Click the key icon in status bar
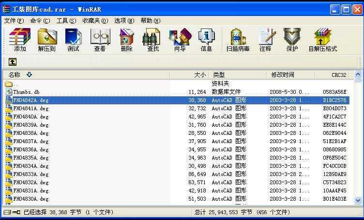Screen dimensions: 364x220 [16, 212]
